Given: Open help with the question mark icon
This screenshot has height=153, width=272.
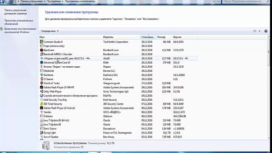Looking at the screenshot, I should coord(266,31).
